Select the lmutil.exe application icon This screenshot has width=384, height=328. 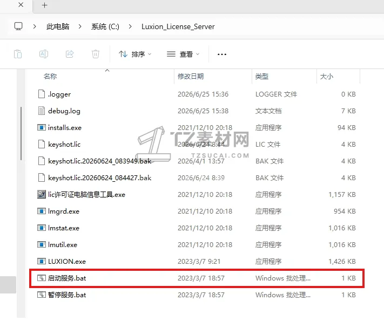[x=42, y=244]
